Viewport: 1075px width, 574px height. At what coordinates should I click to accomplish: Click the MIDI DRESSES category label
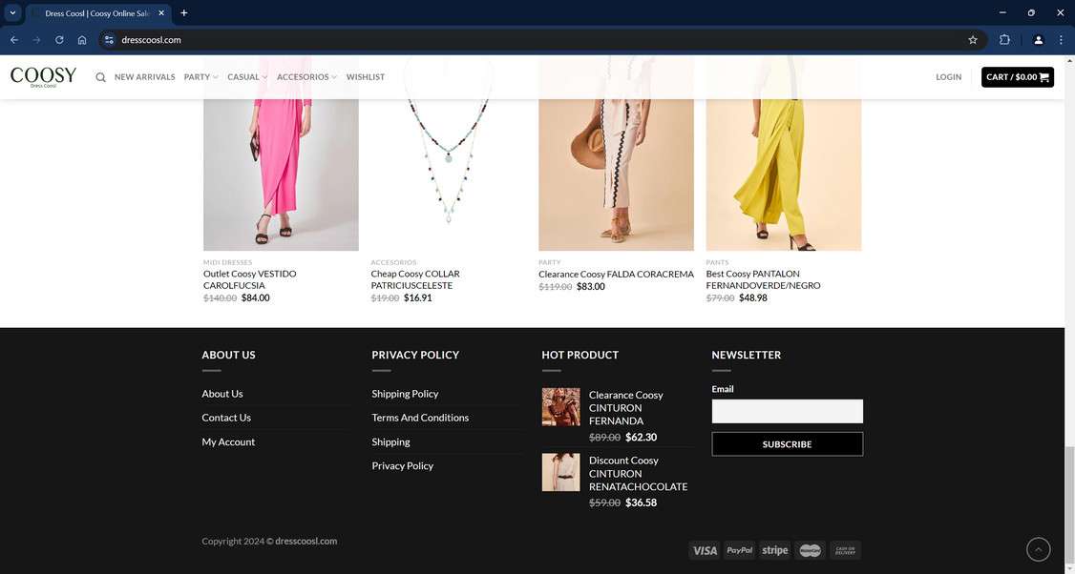pos(227,262)
